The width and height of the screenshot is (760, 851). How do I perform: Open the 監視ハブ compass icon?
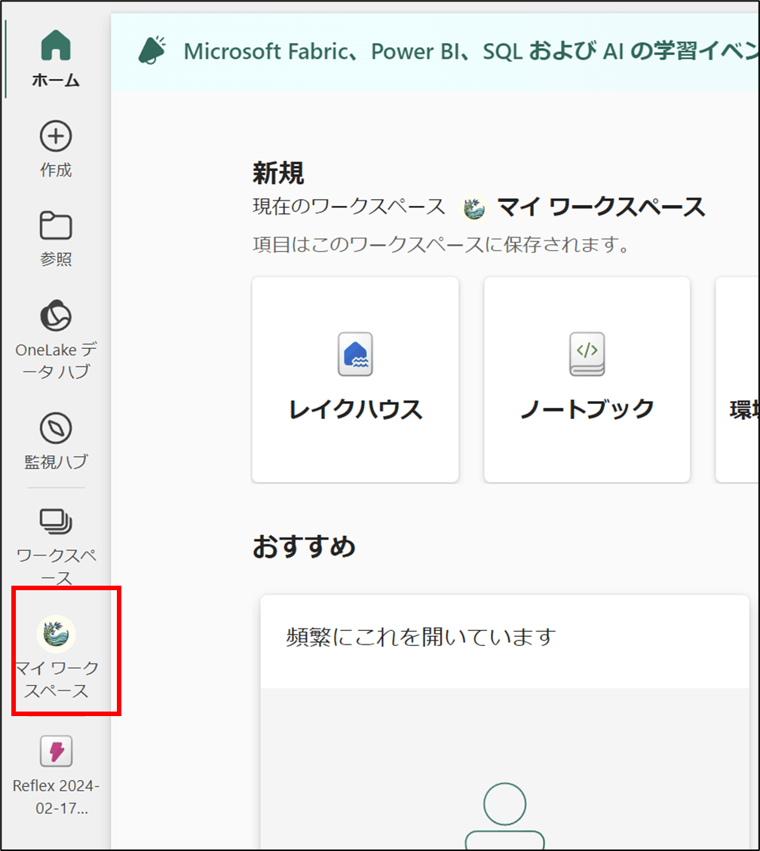click(x=56, y=427)
